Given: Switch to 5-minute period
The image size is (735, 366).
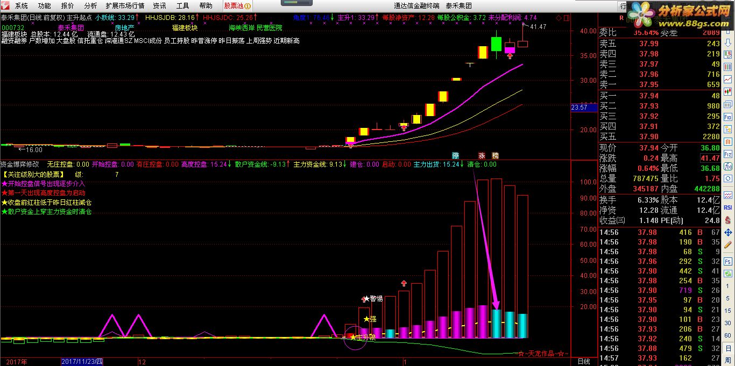Looking at the screenshot, I should tap(728, 298).
